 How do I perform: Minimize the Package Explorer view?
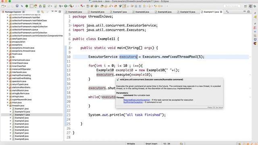point(56,11)
